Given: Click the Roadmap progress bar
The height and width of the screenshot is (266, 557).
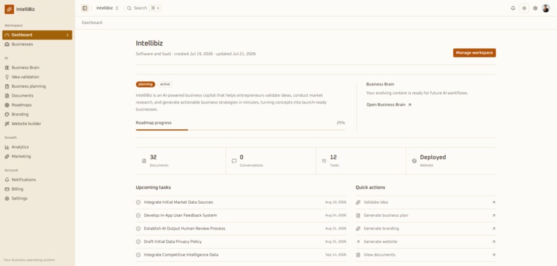Looking at the screenshot, I should click(x=240, y=130).
